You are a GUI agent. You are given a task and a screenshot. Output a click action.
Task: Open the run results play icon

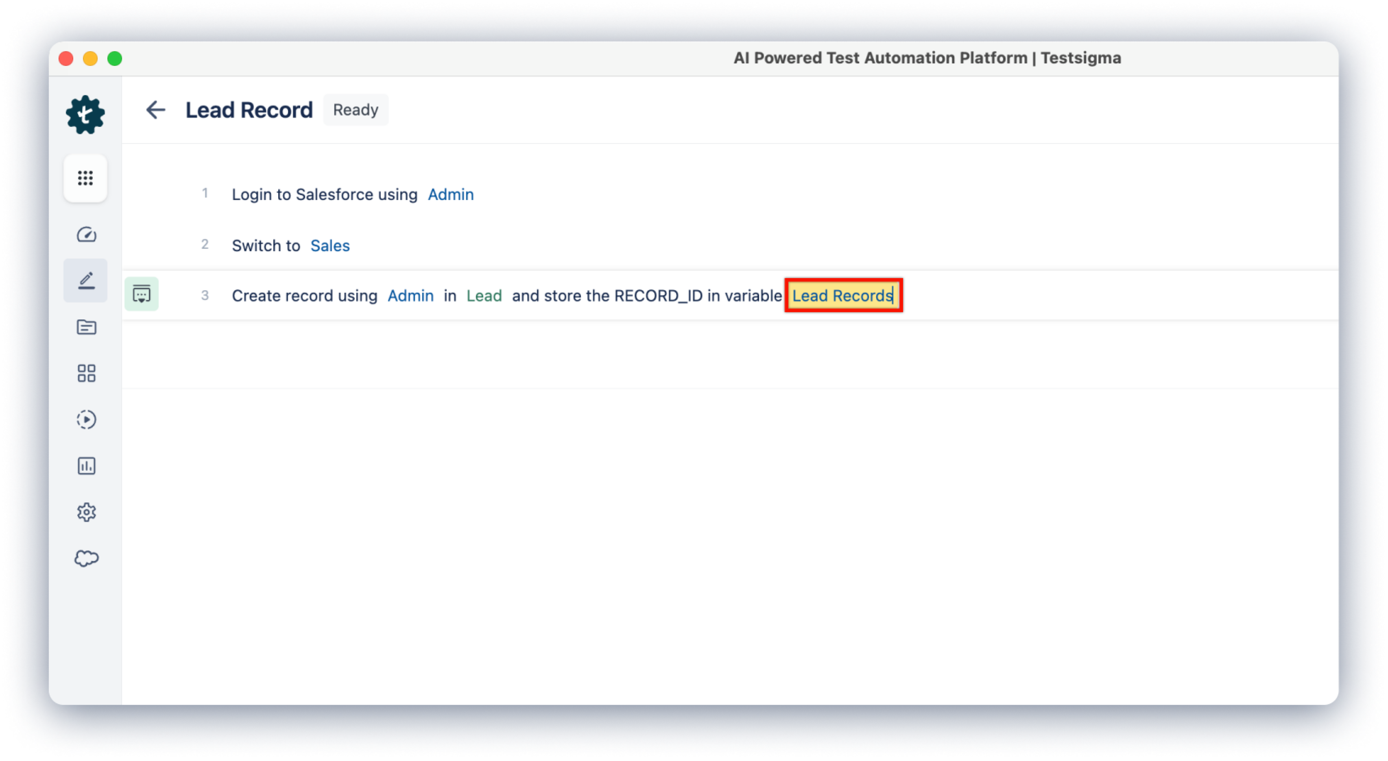point(86,420)
